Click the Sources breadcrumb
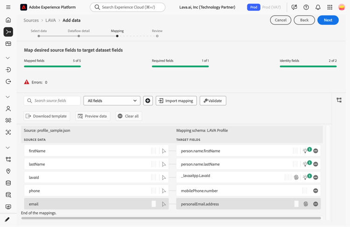 31,21
